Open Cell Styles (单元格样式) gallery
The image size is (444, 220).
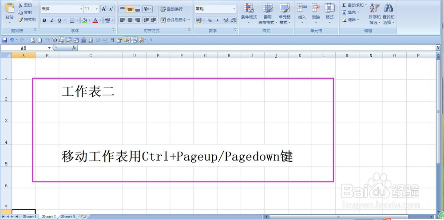285,14
